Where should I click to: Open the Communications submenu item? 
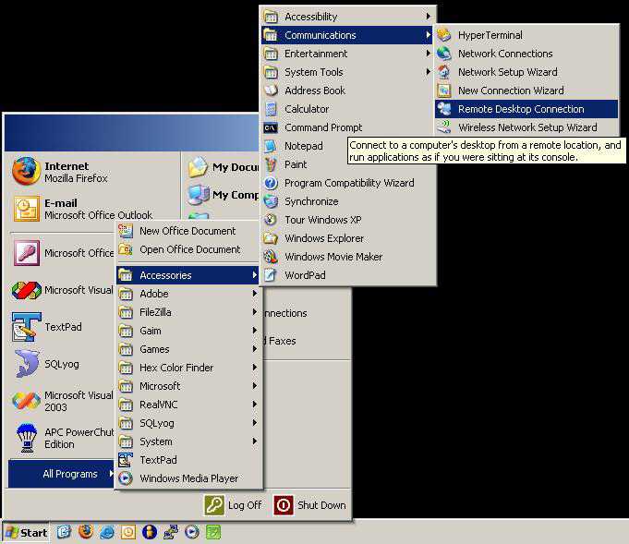[347, 35]
